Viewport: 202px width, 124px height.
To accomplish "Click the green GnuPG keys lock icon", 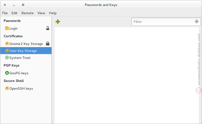I will [7, 73].
